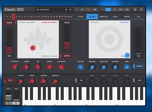The height and width of the screenshot is (112, 152).
Task: Switch to the MODULATE tab
Action: point(103,16)
